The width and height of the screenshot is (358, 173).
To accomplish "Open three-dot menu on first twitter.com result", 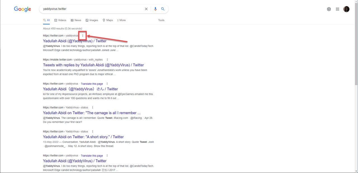I will tap(83, 36).
